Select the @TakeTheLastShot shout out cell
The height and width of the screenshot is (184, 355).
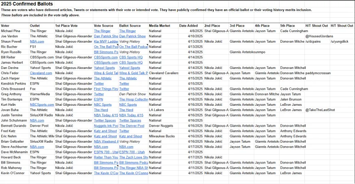pyautogui.click(x=317, y=110)
